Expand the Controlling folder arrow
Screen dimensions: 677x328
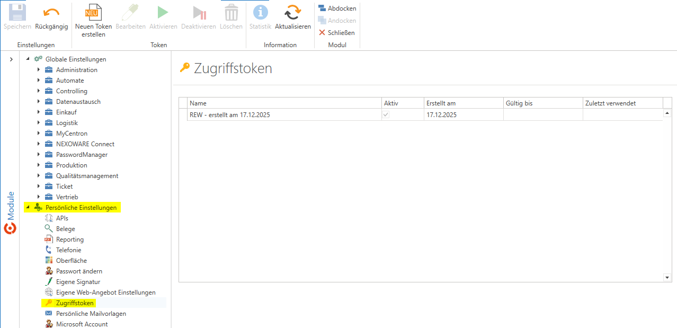point(39,91)
